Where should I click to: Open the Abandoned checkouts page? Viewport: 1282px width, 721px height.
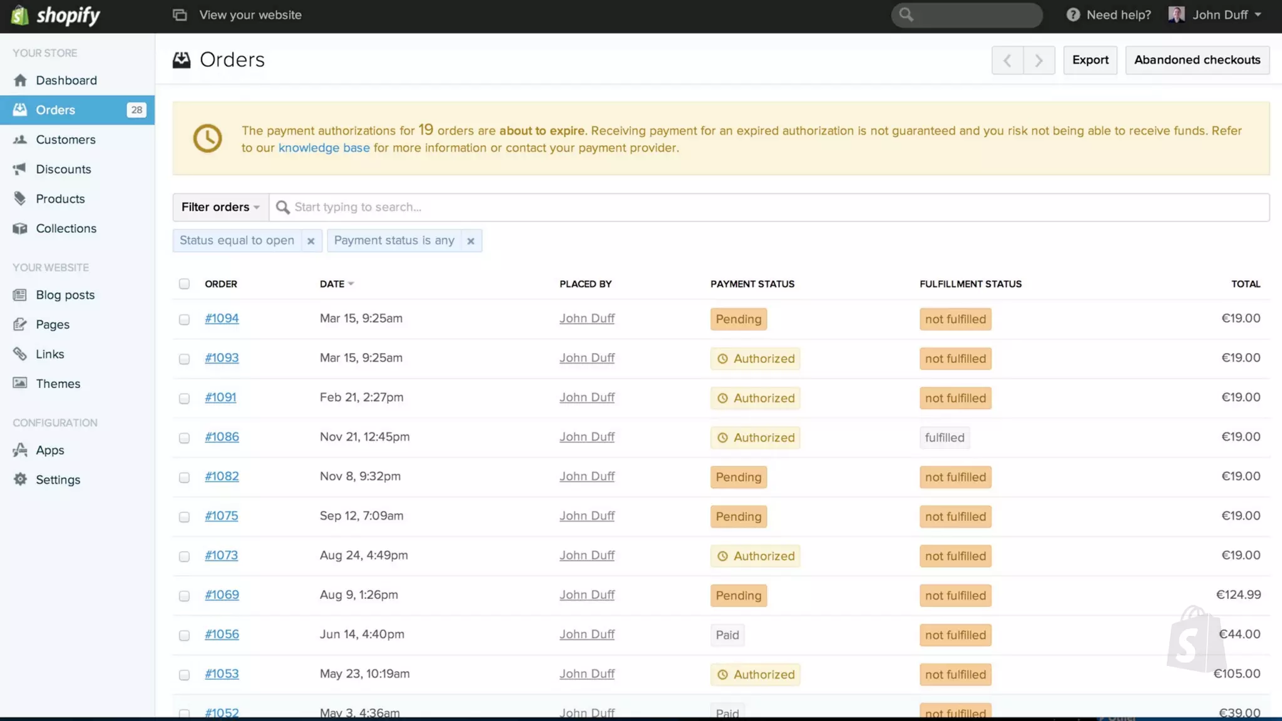point(1197,60)
